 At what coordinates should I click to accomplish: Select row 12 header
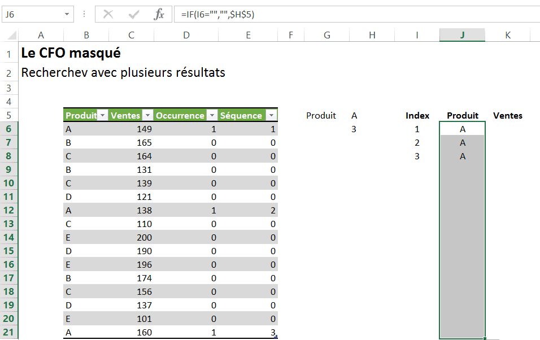(x=9, y=210)
